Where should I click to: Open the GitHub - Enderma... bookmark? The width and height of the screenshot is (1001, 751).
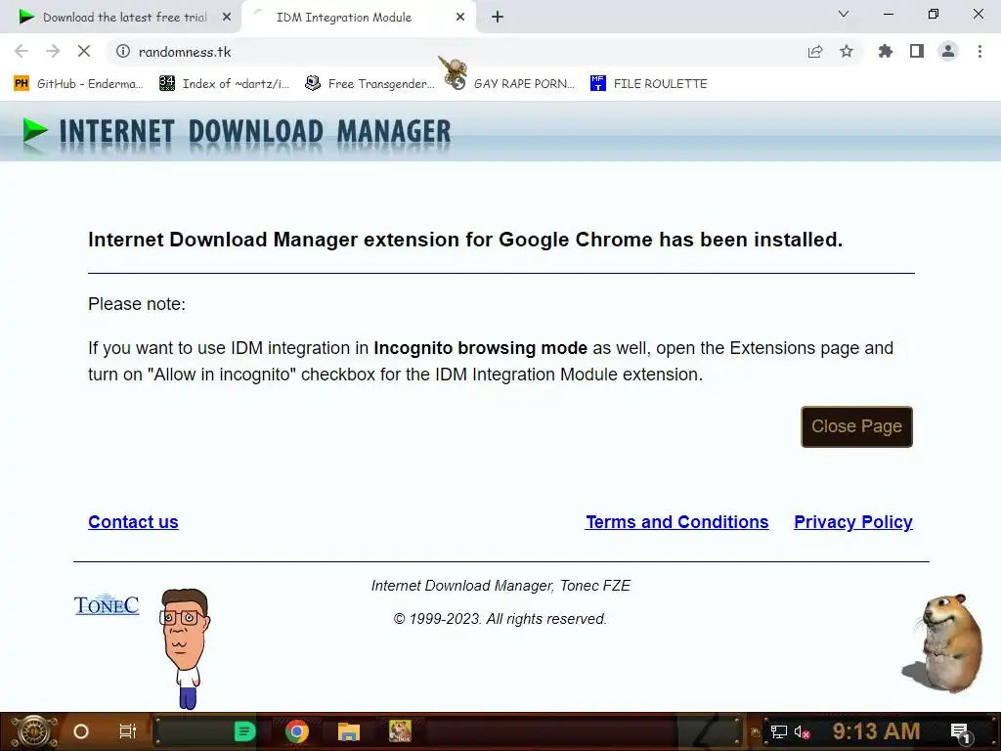78,84
